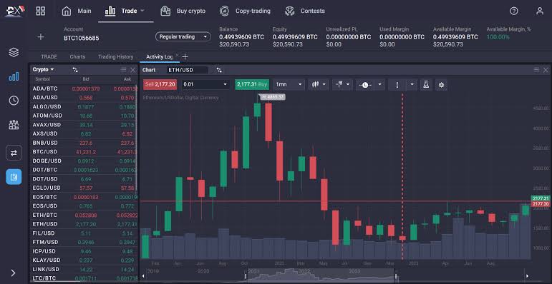Click the timeline right scroll arrow
Screen dimensions: 552x284
pos(527,276)
